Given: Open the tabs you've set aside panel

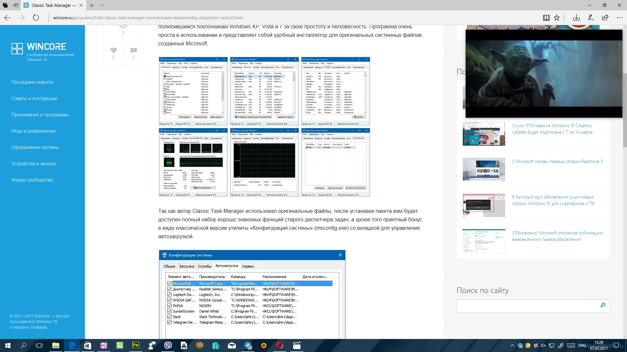Looking at the screenshot, I should (x=5, y=5).
